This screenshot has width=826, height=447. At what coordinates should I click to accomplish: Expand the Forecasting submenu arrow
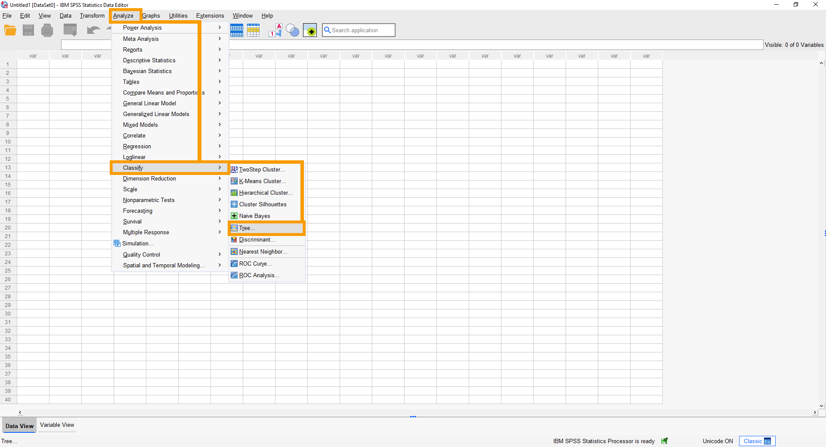[x=220, y=211]
